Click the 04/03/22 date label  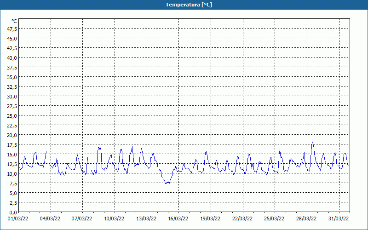[x=50, y=218]
